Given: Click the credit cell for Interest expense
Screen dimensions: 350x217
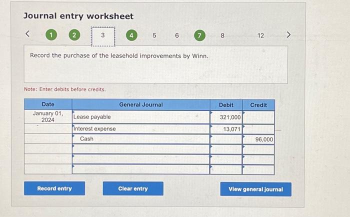Looking at the screenshot, I should [258, 129].
